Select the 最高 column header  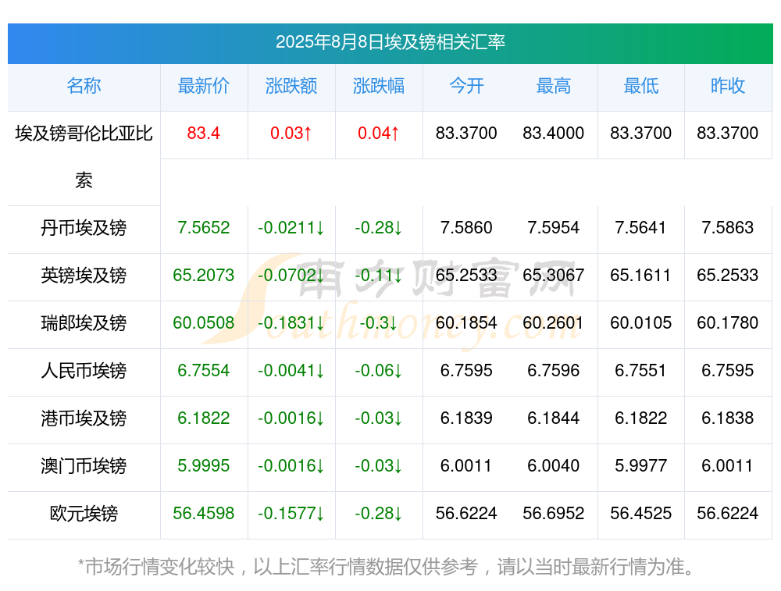pyautogui.click(x=554, y=86)
